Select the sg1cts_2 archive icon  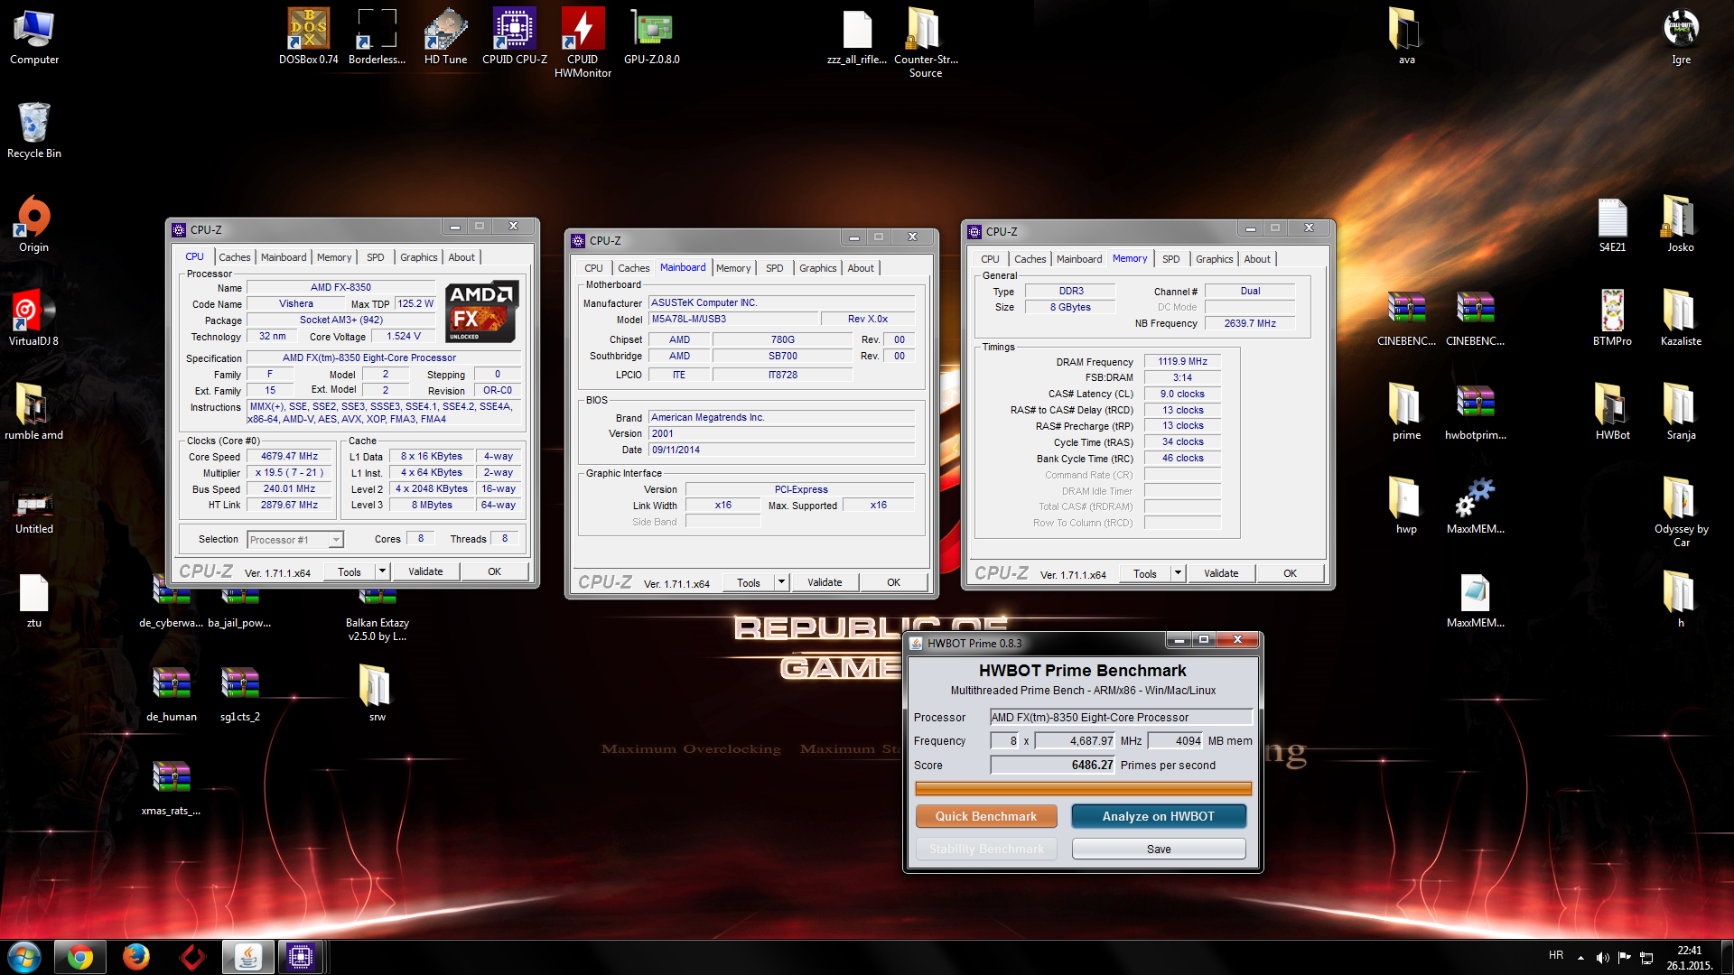pos(239,693)
